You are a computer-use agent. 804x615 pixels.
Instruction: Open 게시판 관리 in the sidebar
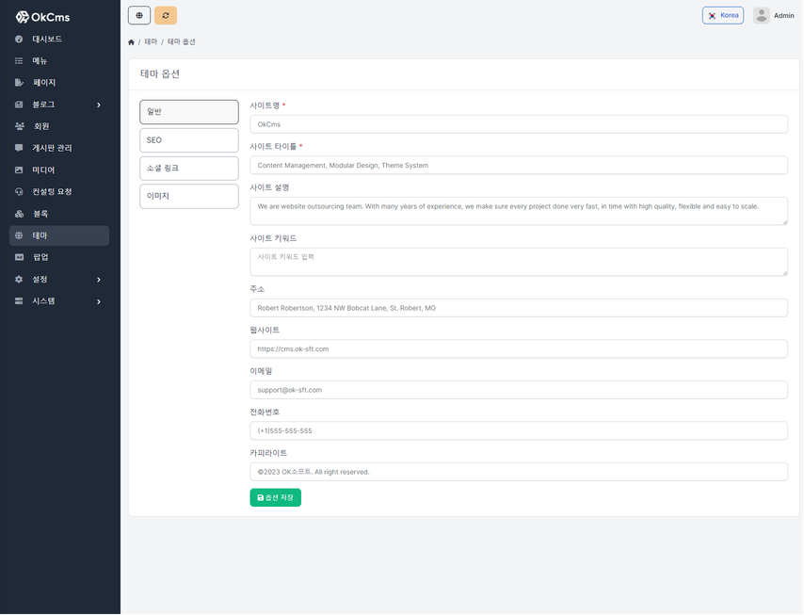tap(52, 148)
